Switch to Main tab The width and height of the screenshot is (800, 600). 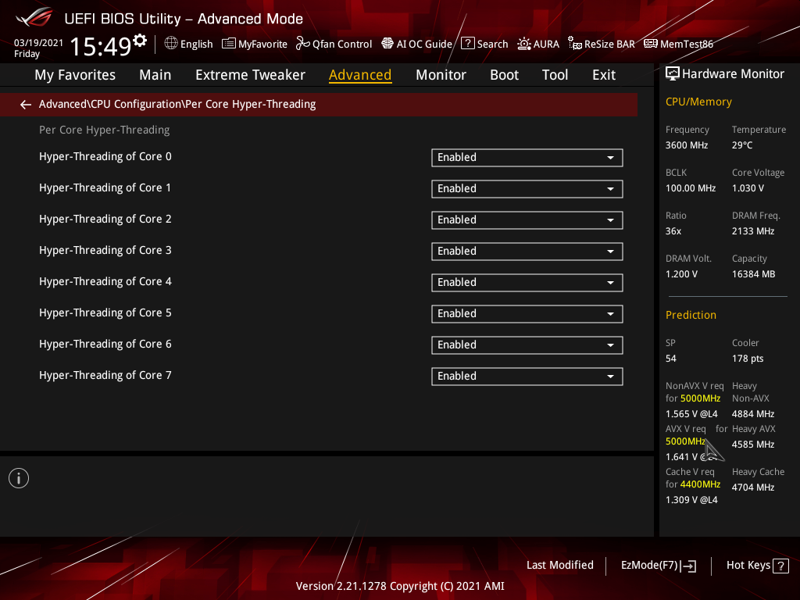tap(155, 75)
